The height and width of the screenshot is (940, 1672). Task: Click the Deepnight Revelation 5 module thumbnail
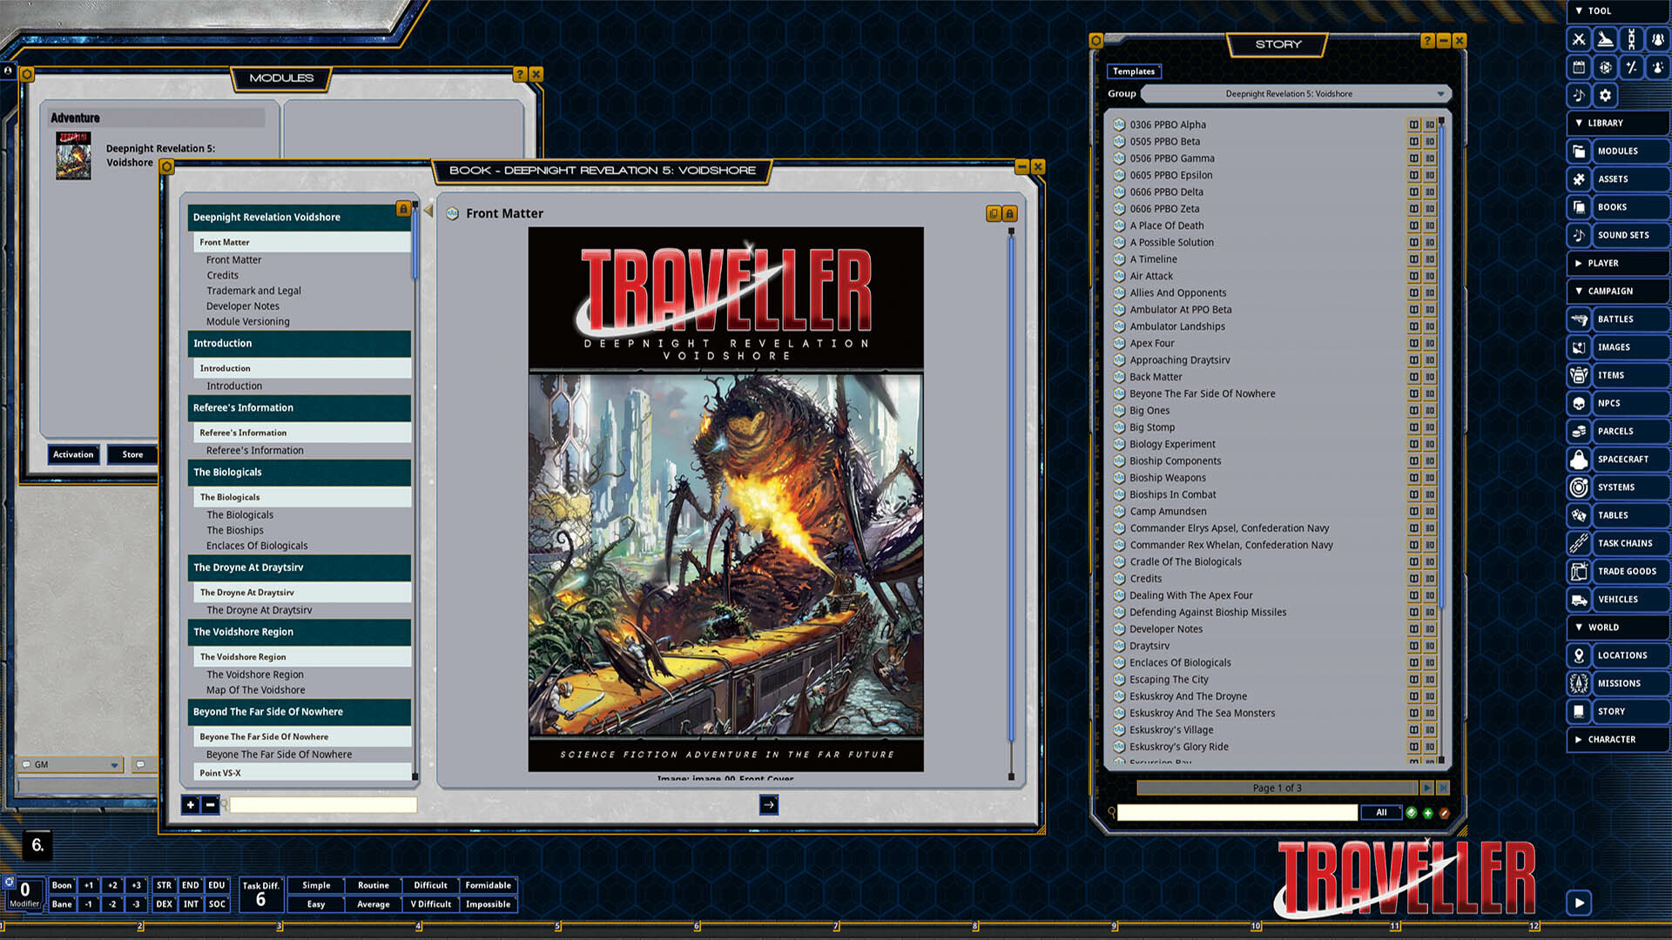[x=73, y=155]
